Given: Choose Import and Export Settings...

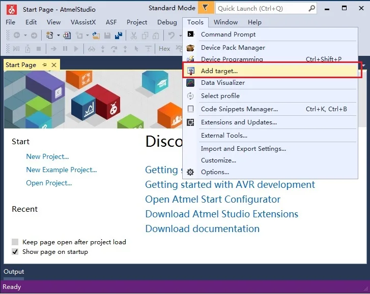Looking at the screenshot, I should 271,149.
